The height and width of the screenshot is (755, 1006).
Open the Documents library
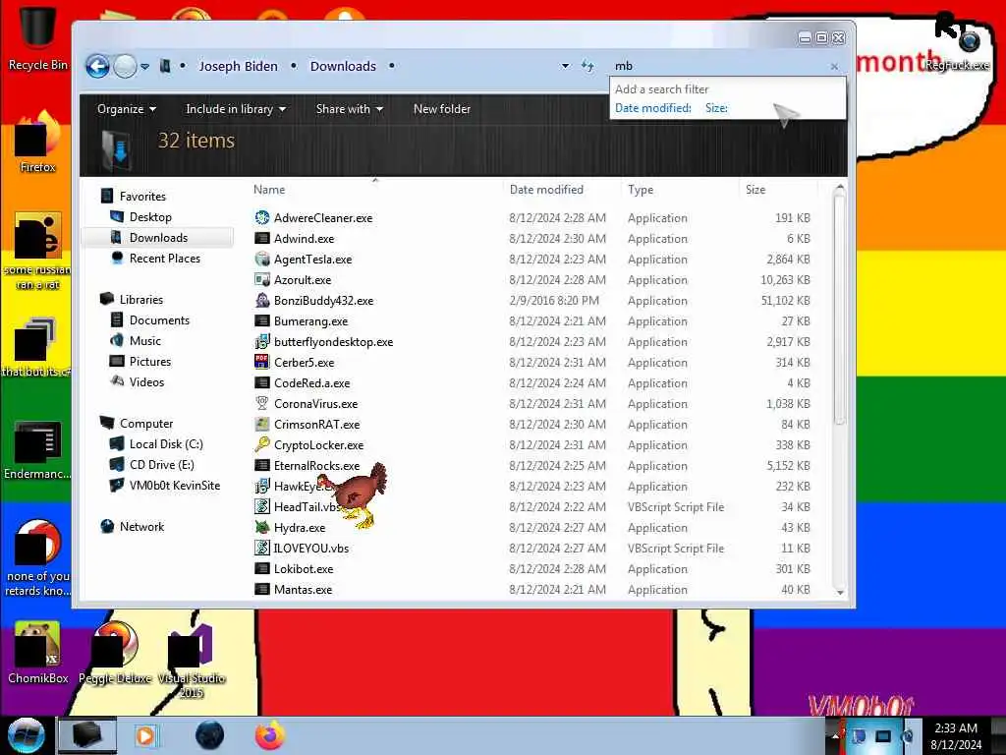pyautogui.click(x=159, y=320)
